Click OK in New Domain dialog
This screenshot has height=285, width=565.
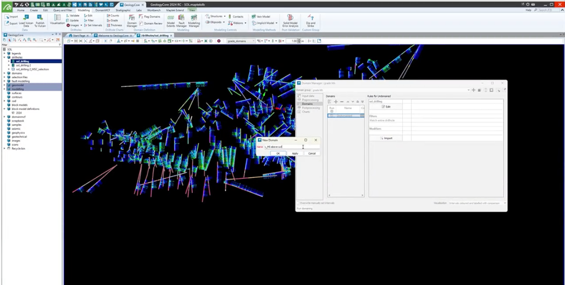click(x=278, y=154)
